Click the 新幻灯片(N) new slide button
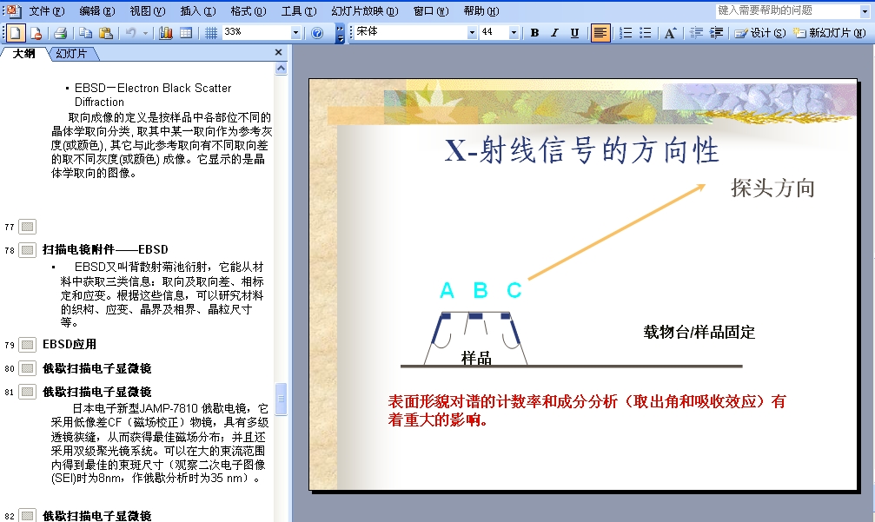This screenshot has width=875, height=522. point(829,33)
